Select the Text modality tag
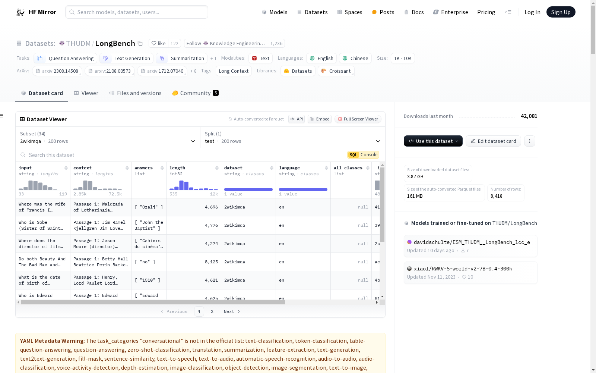596x373 pixels. click(x=260, y=58)
